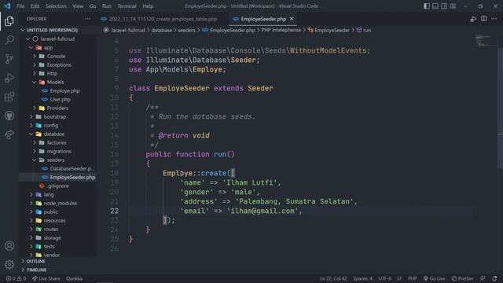Open the Extensions view

(x=9, y=97)
